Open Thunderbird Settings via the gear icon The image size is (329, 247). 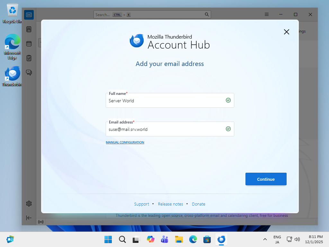tap(29, 203)
